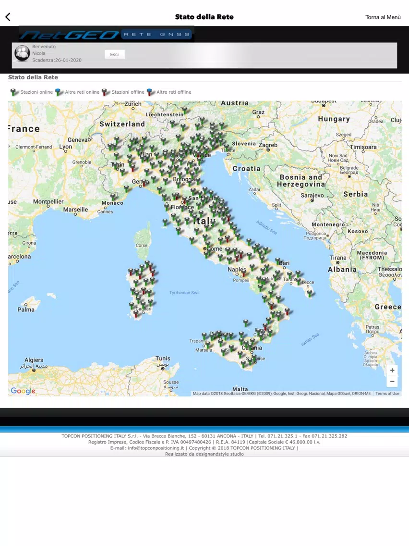This screenshot has height=546, width=409.
Task: Select the station marker left of Monaco
Action: click(113, 197)
